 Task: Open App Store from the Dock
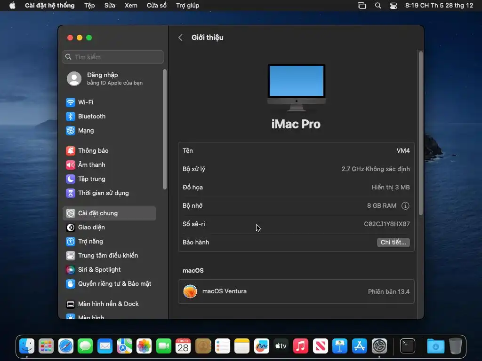point(359,346)
